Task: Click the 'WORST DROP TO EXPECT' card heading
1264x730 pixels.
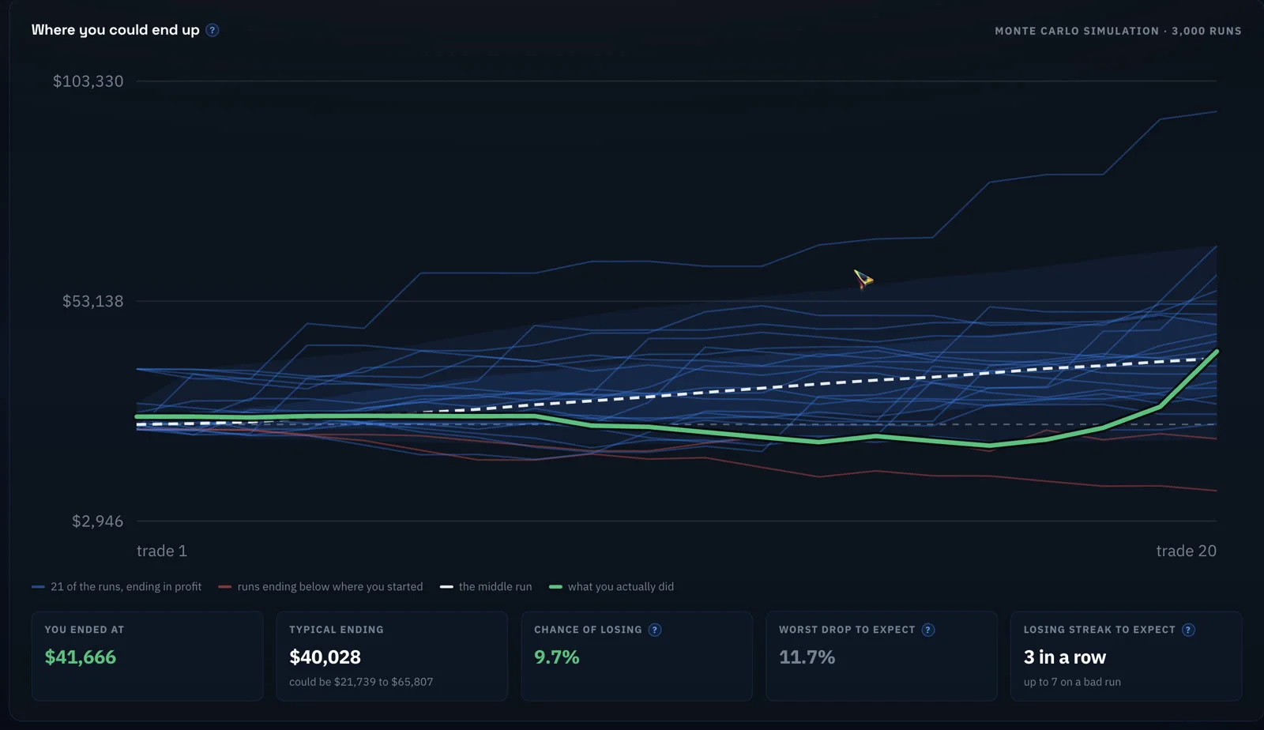Action: (x=847, y=630)
